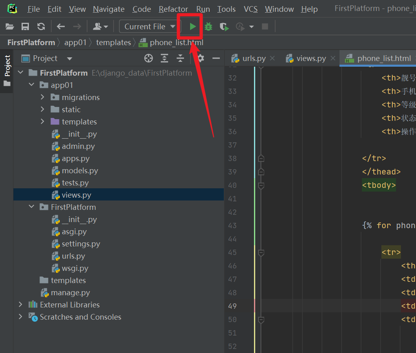This screenshot has width=416, height=353.
Task: Select models.py in the project tree
Action: (80, 171)
